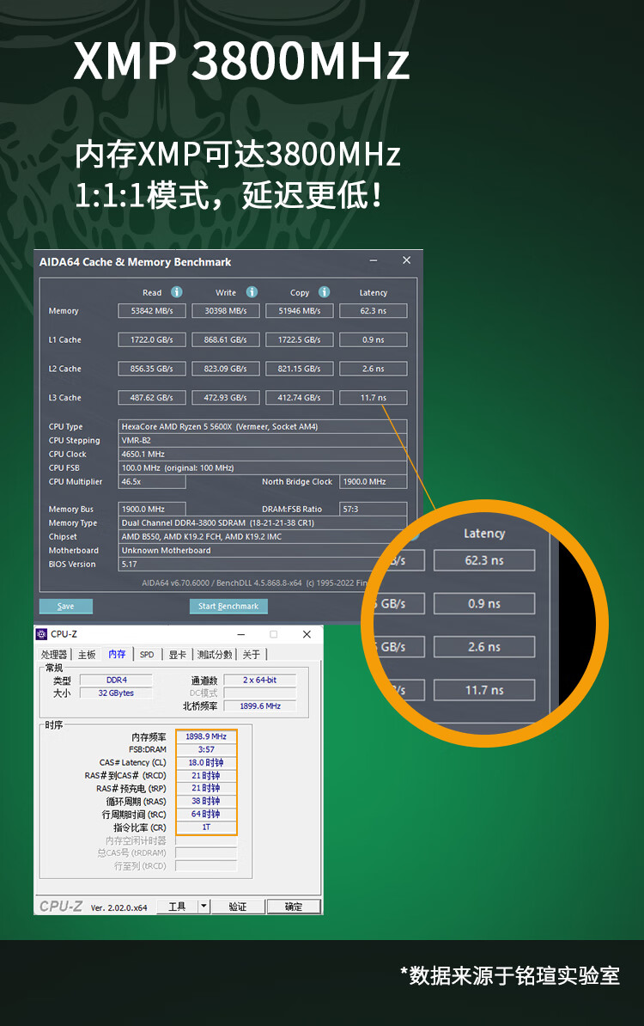644x1026 pixels.
Task: Switch to the 处理器 tab
Action: pos(54,655)
